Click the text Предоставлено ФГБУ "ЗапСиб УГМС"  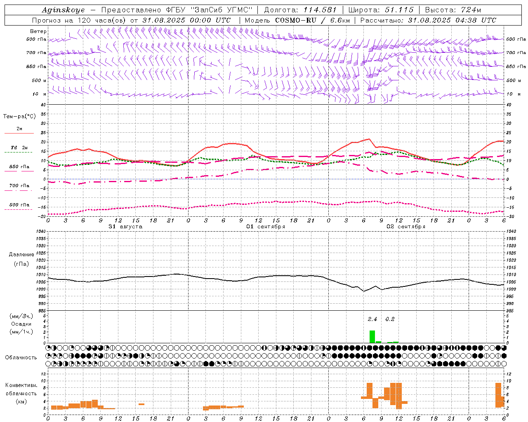pyautogui.click(x=176, y=10)
